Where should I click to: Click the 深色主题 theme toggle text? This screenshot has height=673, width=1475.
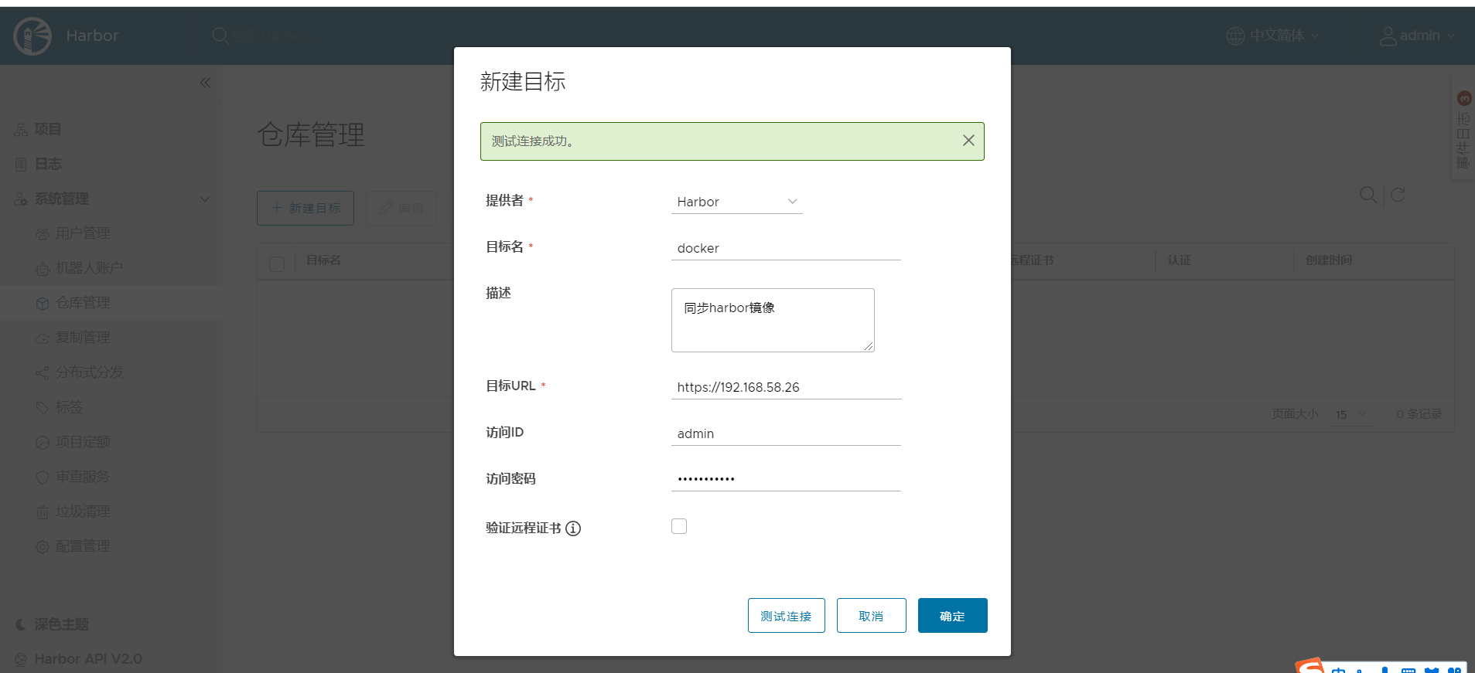coord(61,624)
